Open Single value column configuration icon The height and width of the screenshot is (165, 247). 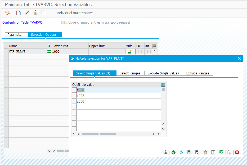(163, 84)
